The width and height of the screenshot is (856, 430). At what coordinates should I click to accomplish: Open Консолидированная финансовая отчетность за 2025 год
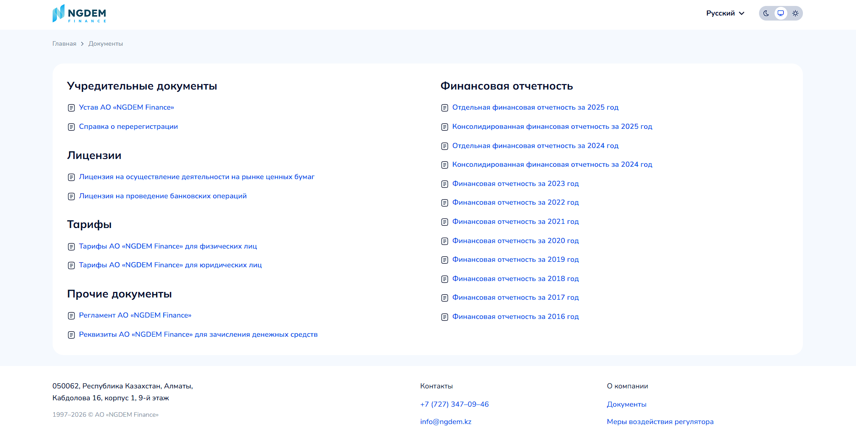pos(552,127)
